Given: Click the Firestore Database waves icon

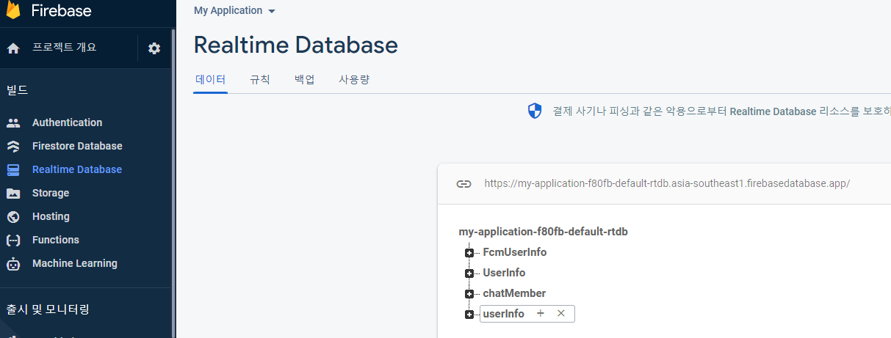Looking at the screenshot, I should click(x=13, y=146).
